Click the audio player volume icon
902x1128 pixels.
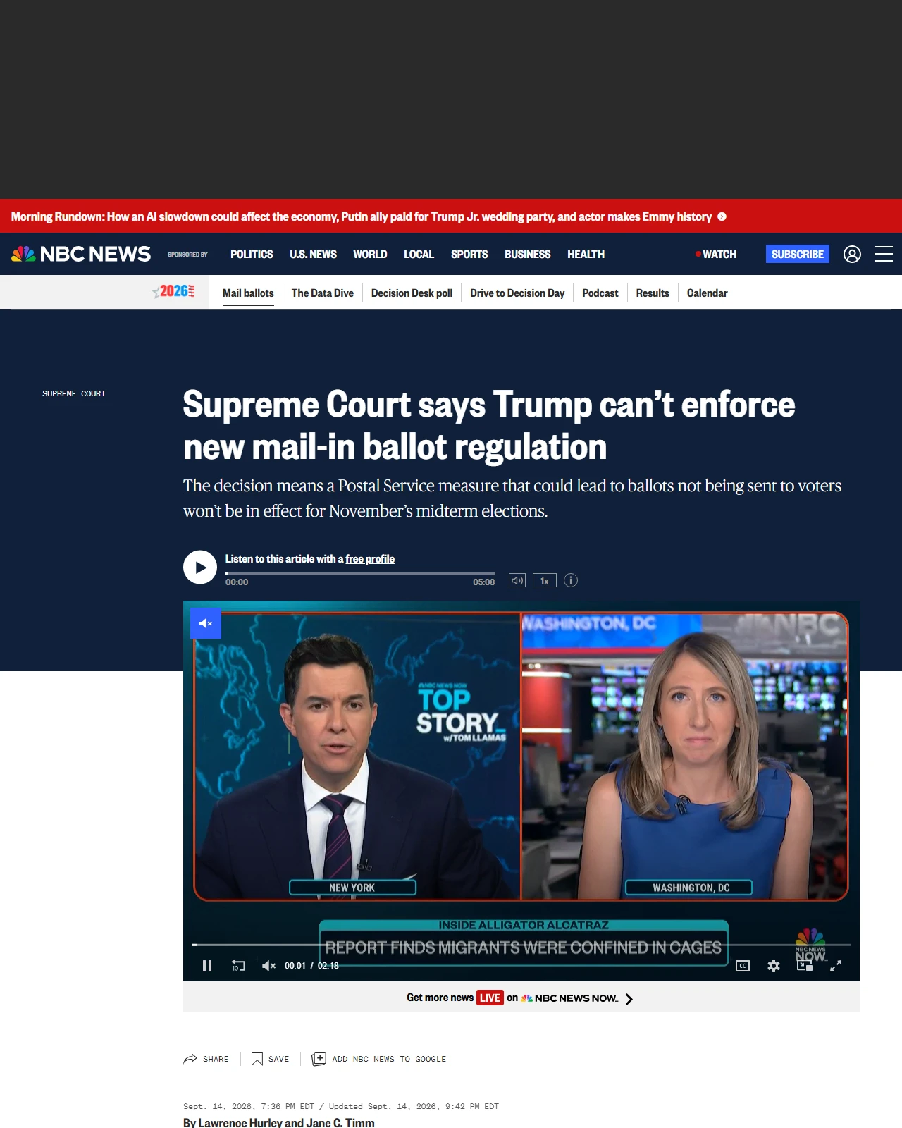[x=517, y=580]
